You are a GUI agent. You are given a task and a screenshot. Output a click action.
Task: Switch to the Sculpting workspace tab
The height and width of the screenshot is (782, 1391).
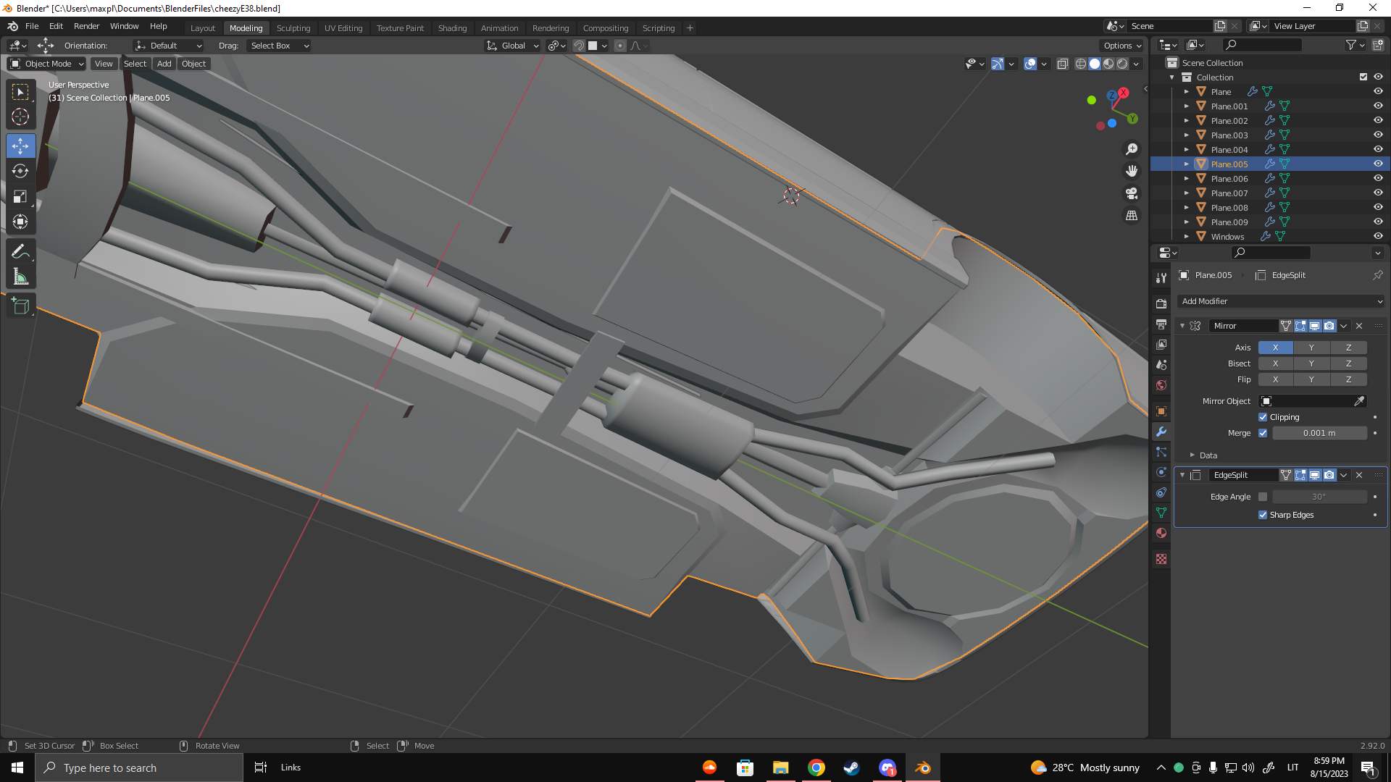coord(293,28)
